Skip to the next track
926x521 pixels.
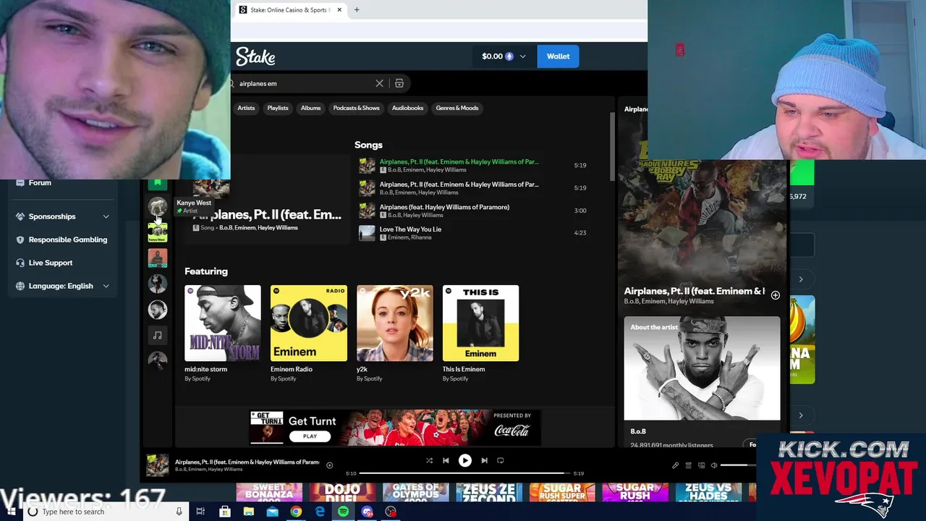click(484, 460)
